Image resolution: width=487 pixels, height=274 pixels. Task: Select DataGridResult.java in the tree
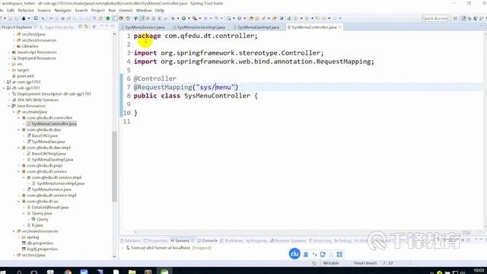point(50,207)
